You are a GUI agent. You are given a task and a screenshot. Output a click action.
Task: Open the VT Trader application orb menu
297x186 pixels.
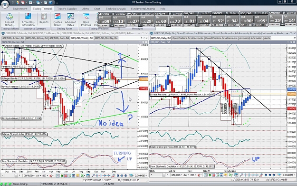tap(5, 5)
